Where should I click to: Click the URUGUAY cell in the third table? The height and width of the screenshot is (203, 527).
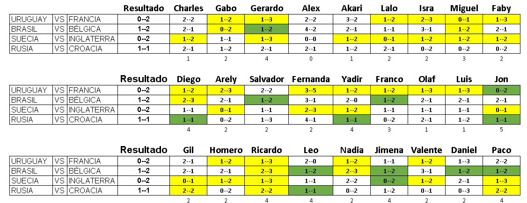pos(31,161)
